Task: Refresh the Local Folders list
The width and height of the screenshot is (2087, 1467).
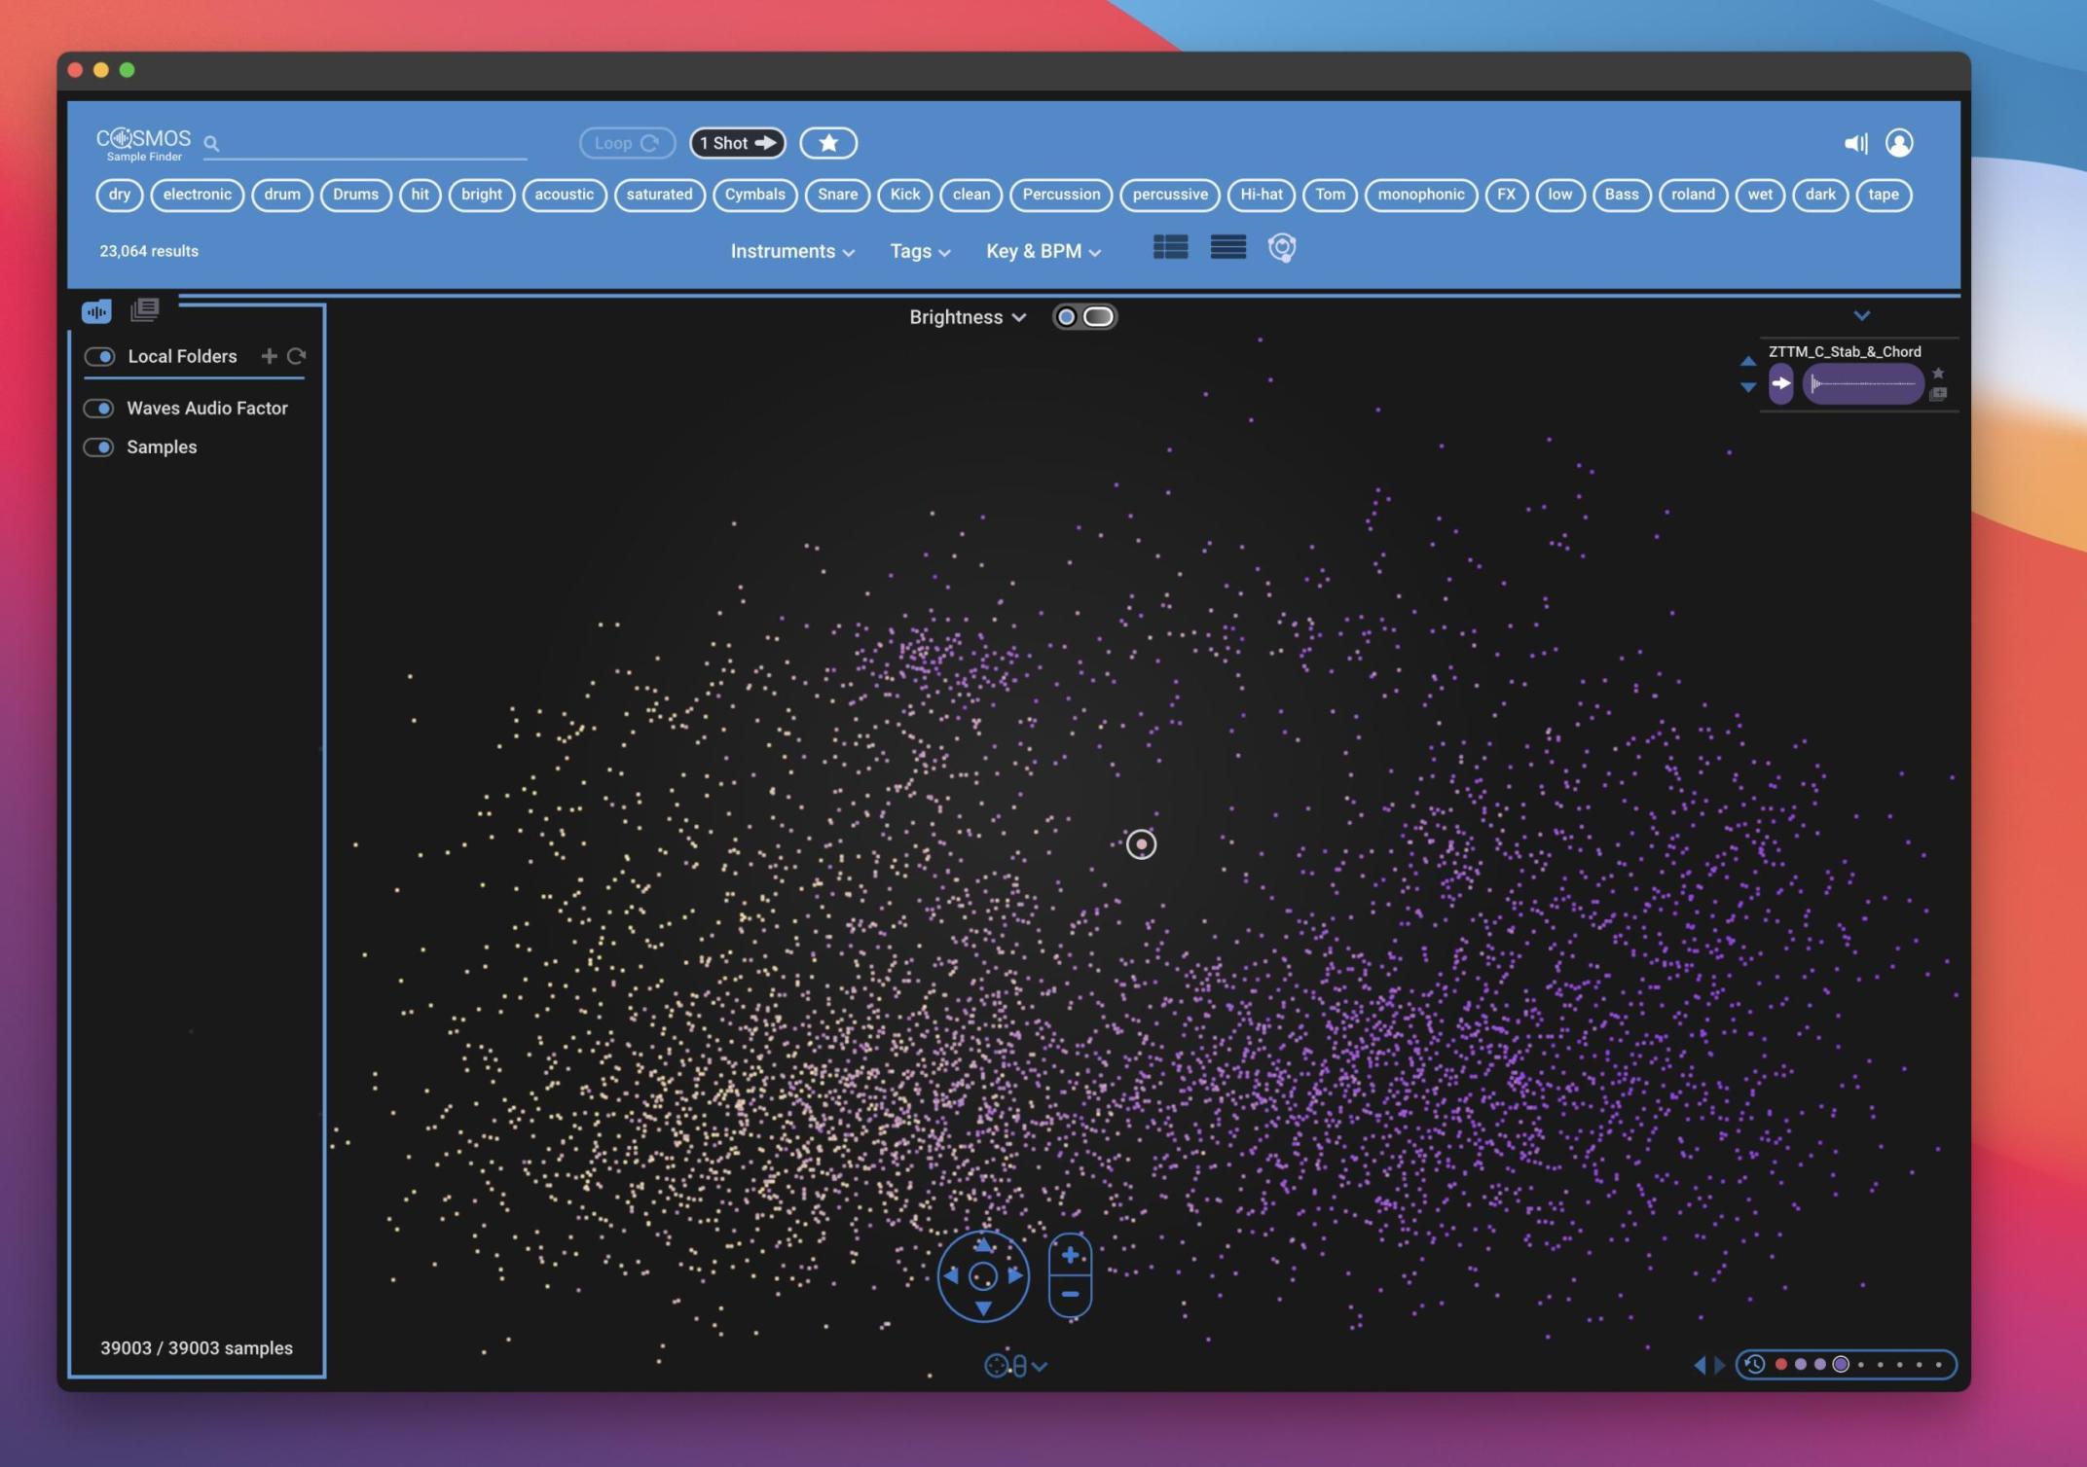Action: (x=297, y=356)
